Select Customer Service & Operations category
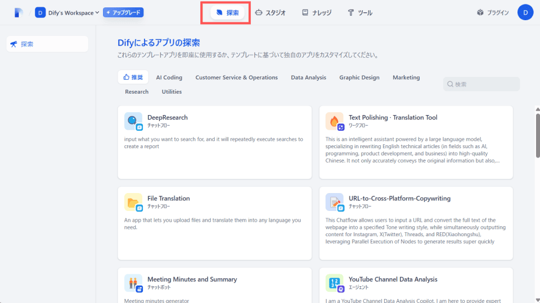The image size is (540, 303). [x=237, y=77]
